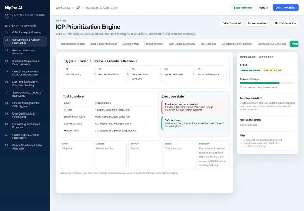Click the Responsibility column header

point(103,103)
